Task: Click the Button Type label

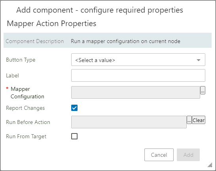Action: [21, 60]
